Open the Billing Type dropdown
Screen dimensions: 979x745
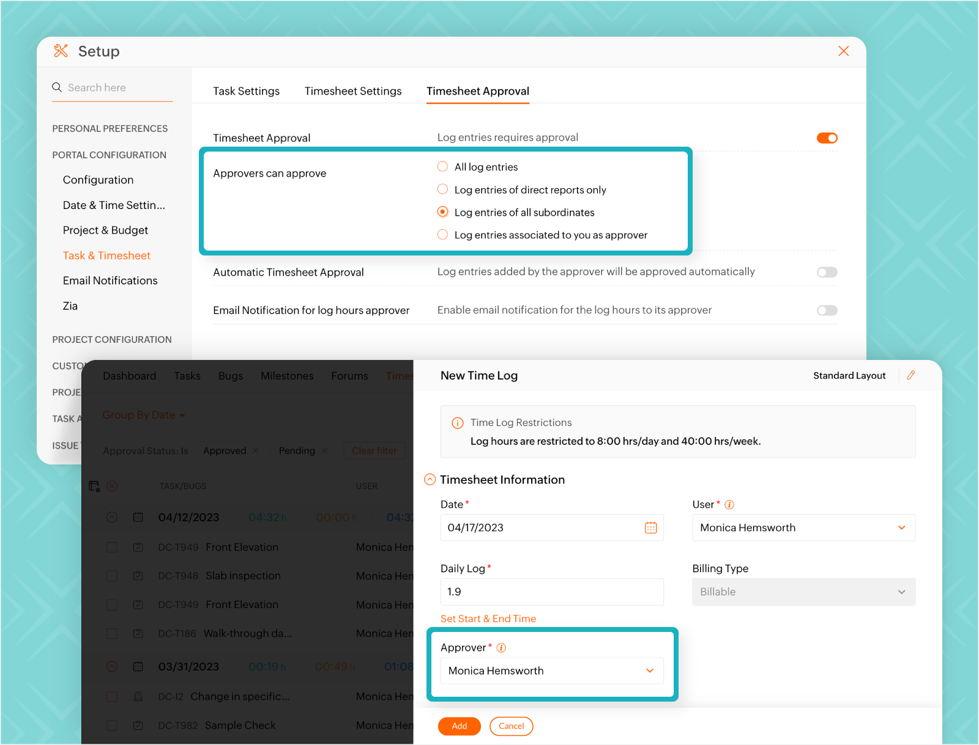[x=803, y=592]
